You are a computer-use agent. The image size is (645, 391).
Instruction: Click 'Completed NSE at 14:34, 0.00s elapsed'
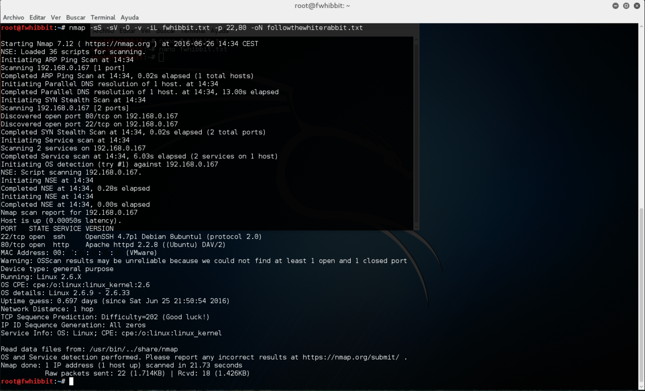click(75, 205)
